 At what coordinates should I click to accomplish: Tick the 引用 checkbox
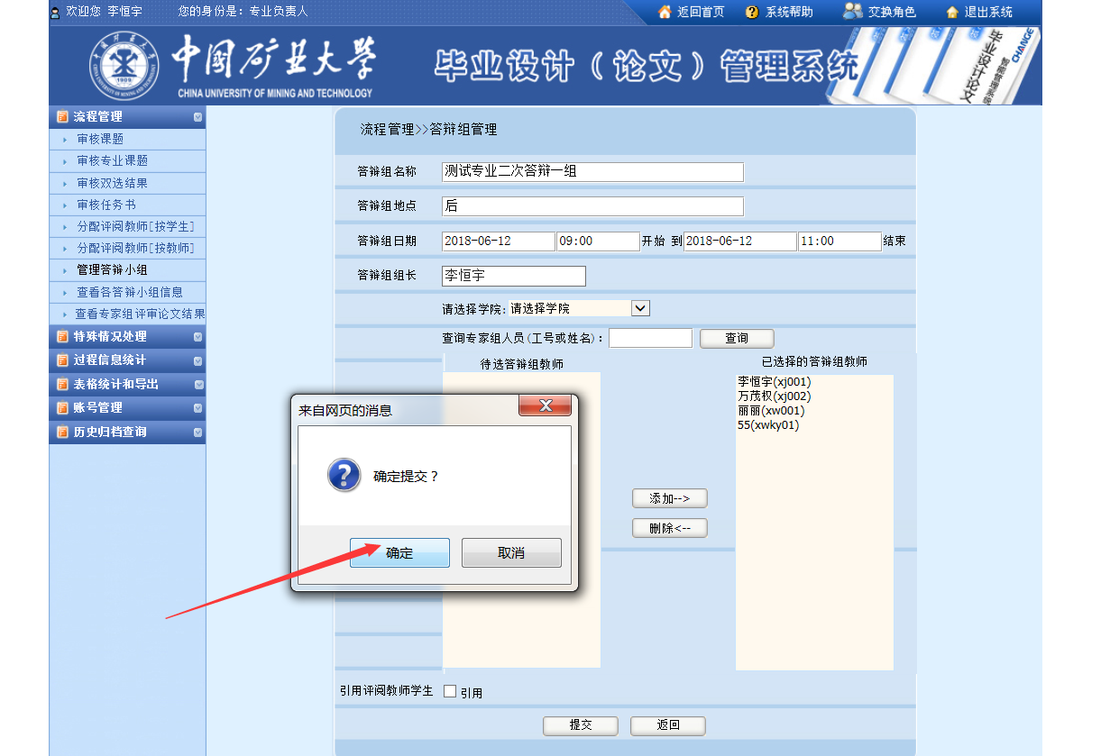(450, 691)
